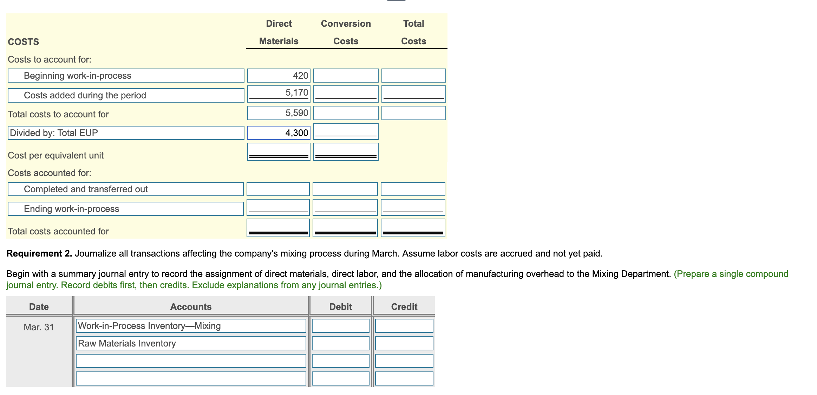
Task: Click the Completed and transferred out label box
Action: pyautogui.click(x=125, y=189)
